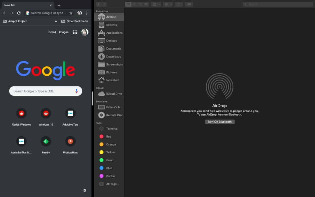Click inside the Google search box
This screenshot has height=197, width=315.
[x=45, y=91]
